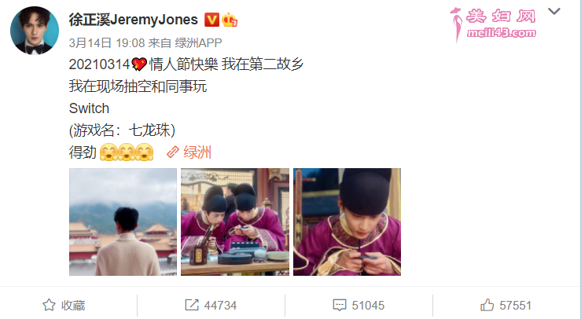Open the 3月14日 19:08 timestamp link

tap(107, 43)
